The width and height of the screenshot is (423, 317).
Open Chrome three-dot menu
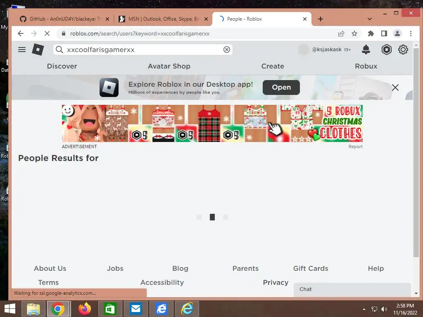pyautogui.click(x=411, y=33)
